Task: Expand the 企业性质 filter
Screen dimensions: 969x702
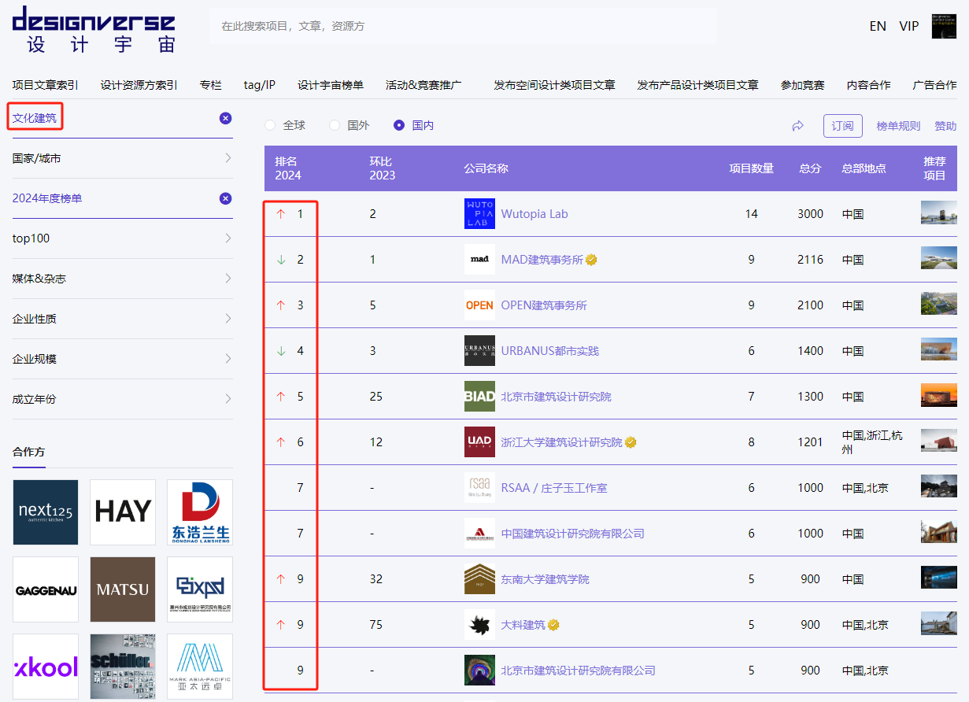Action: (123, 319)
